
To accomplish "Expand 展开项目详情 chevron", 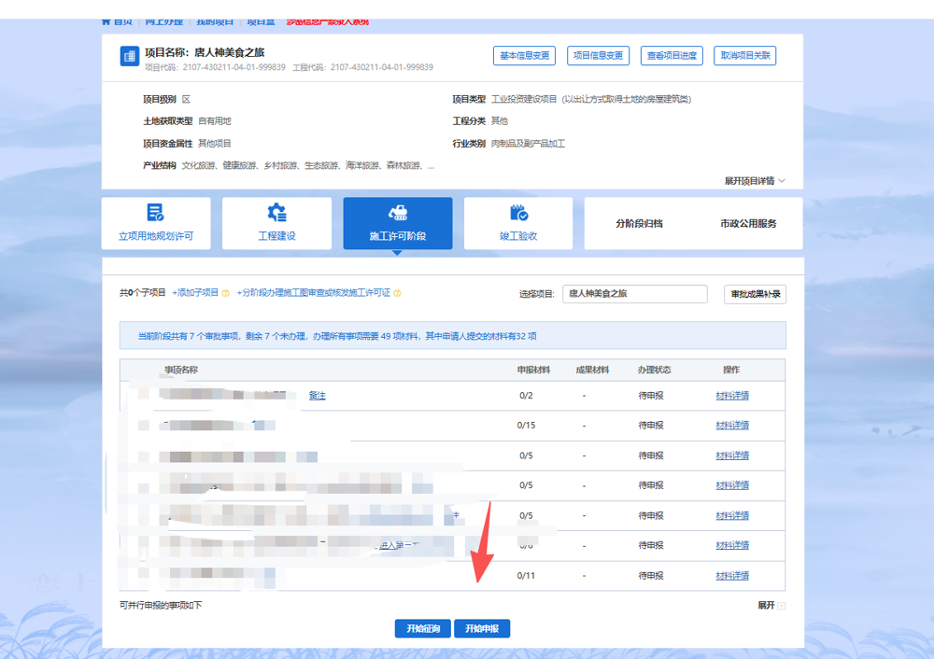I will point(782,181).
